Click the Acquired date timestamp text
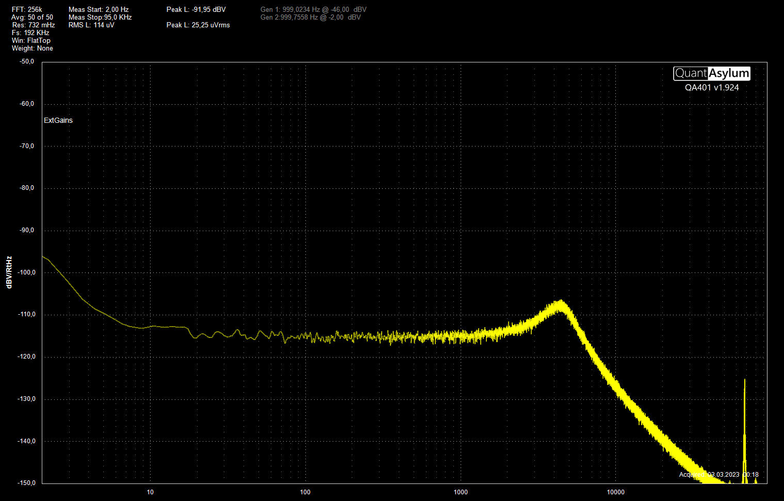The image size is (784, 501). [x=719, y=475]
